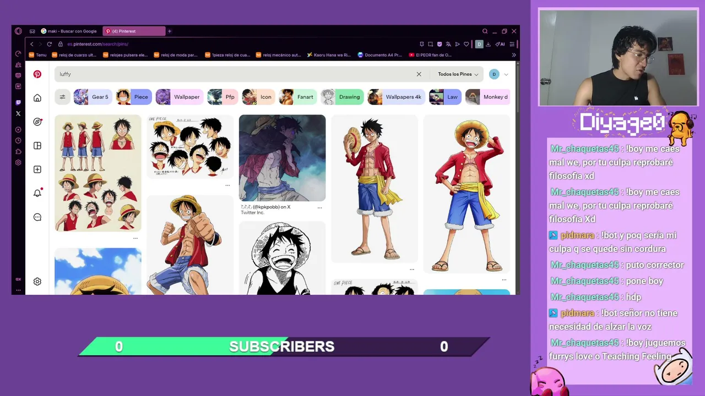Open more options under Luffy faces pin

(227, 185)
